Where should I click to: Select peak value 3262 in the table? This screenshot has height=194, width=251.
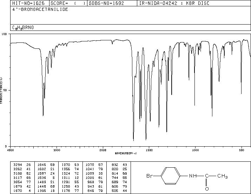tap(18, 169)
